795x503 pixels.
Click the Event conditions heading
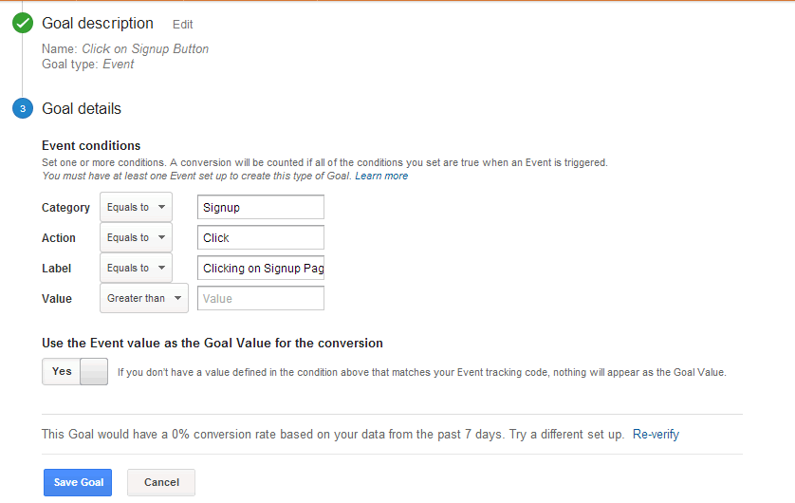pyautogui.click(x=91, y=146)
